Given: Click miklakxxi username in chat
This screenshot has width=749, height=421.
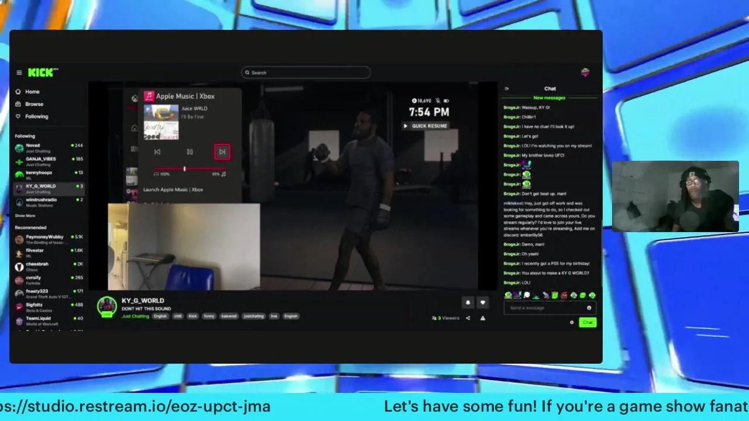Looking at the screenshot, I should pos(513,203).
